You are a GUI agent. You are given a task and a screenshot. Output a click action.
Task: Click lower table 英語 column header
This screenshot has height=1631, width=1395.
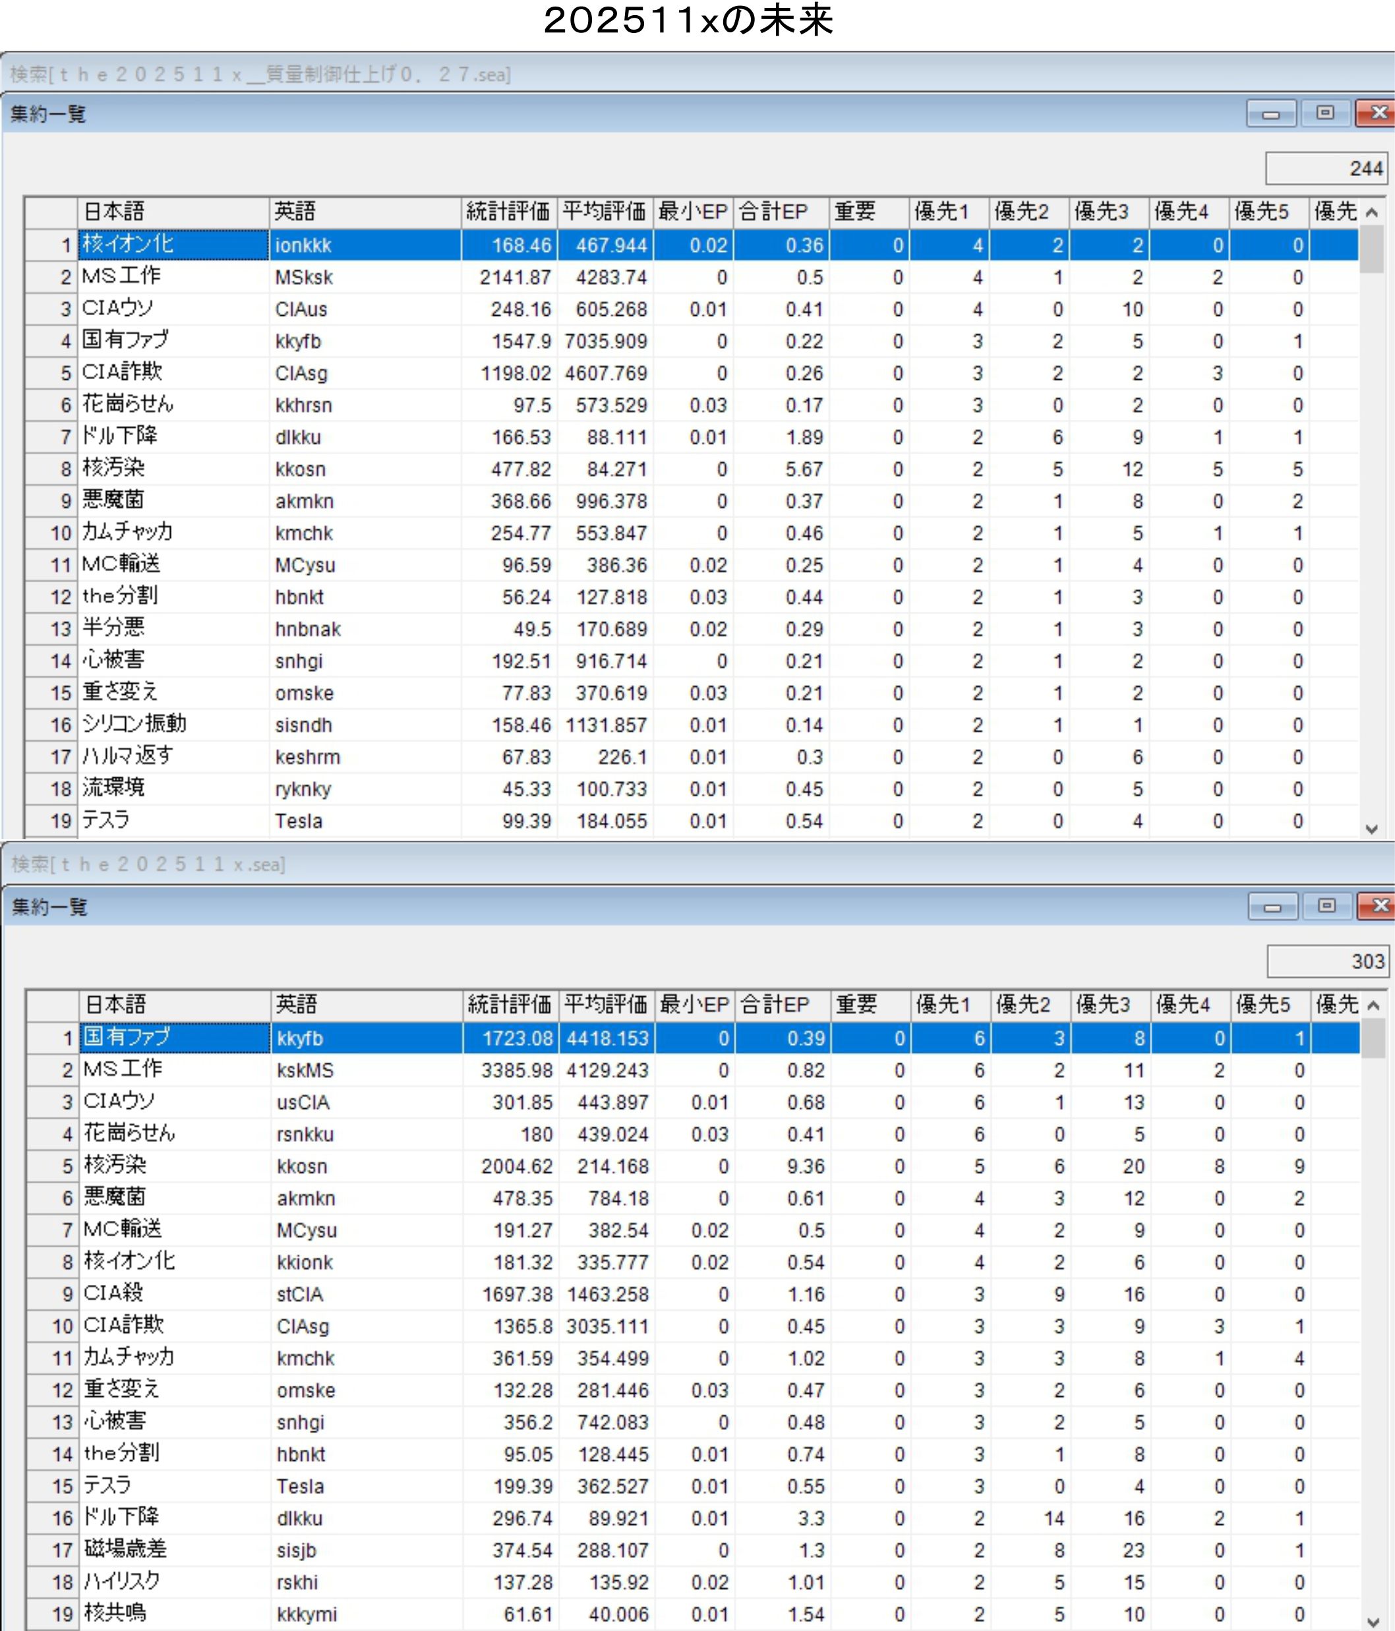point(367,1005)
